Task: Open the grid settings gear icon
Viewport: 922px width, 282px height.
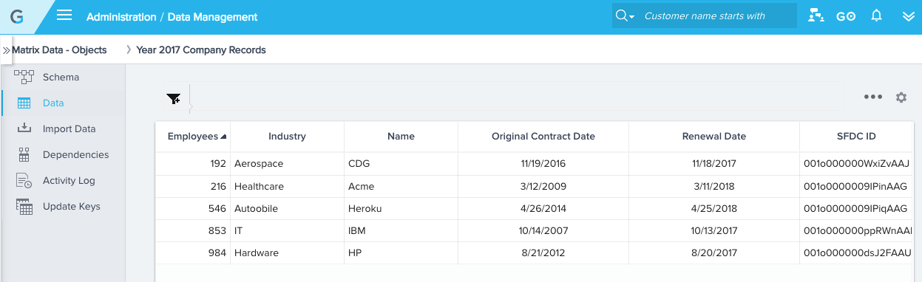Action: pyautogui.click(x=901, y=97)
